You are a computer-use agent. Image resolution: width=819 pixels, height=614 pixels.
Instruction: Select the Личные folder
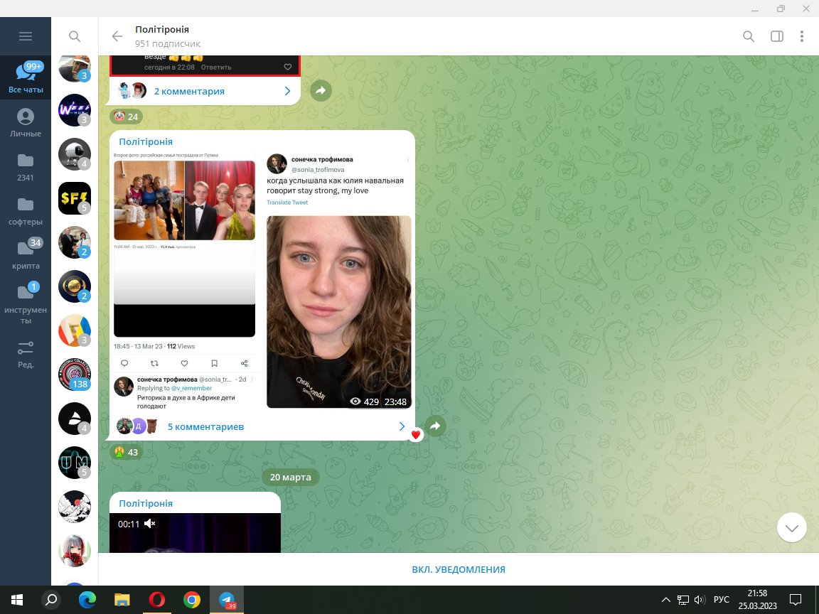point(26,122)
